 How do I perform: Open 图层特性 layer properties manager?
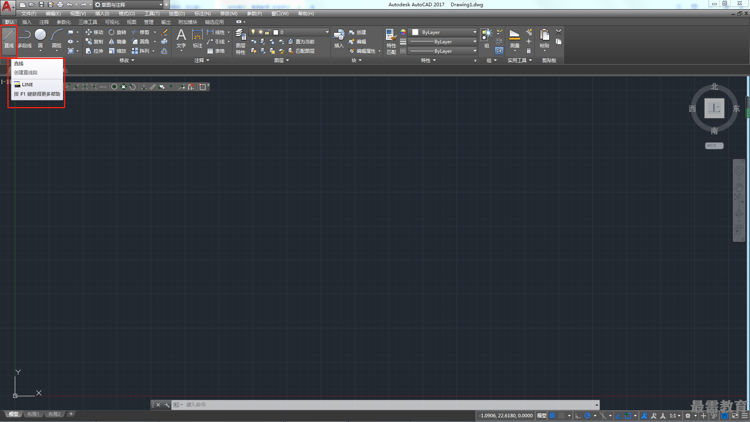point(241,41)
